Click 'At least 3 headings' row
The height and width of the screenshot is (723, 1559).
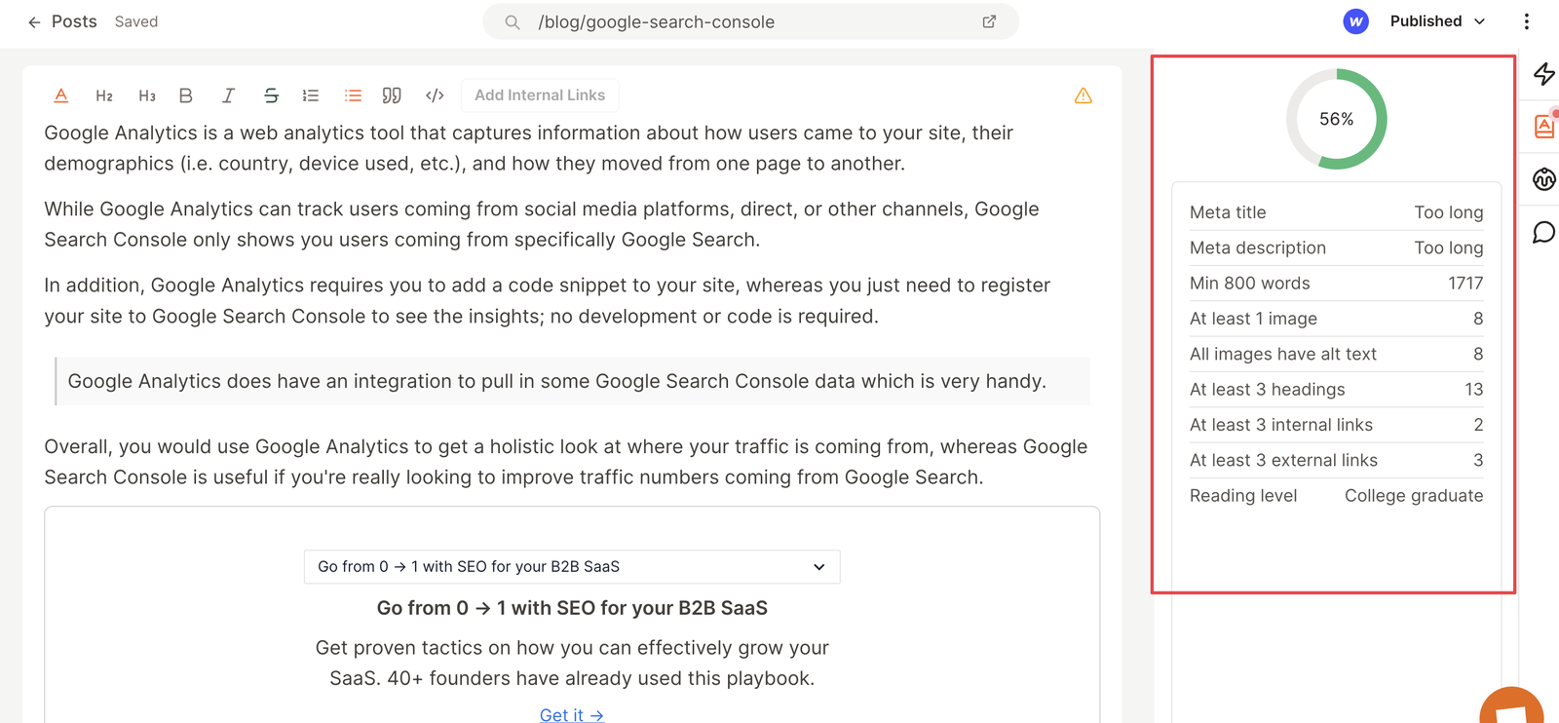[1337, 390]
